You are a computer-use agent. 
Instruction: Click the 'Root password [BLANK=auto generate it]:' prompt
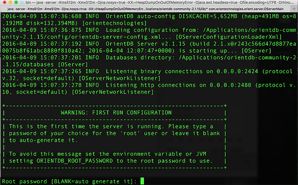point(70,181)
